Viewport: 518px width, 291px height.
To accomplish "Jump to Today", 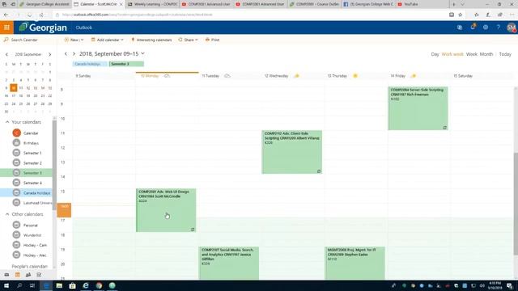I will pos(505,54).
